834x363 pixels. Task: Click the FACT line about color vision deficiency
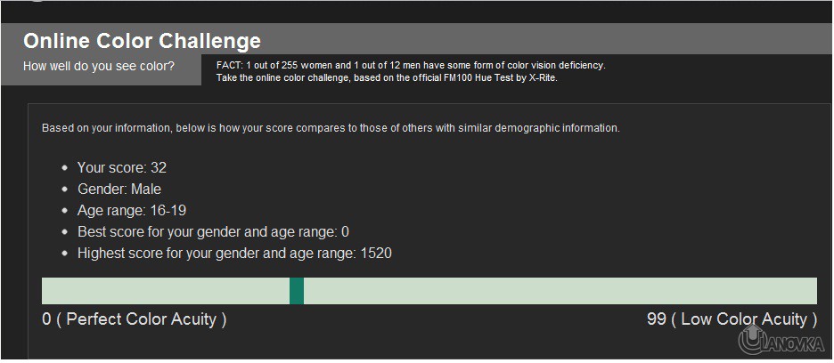tap(411, 65)
